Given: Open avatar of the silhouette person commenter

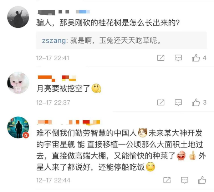Looking at the screenshot, I should coord(18,17).
